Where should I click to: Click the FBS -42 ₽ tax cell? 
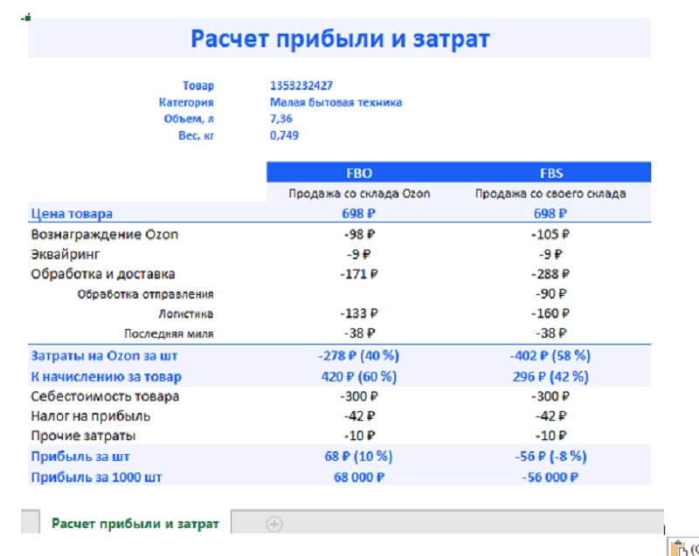click(551, 416)
